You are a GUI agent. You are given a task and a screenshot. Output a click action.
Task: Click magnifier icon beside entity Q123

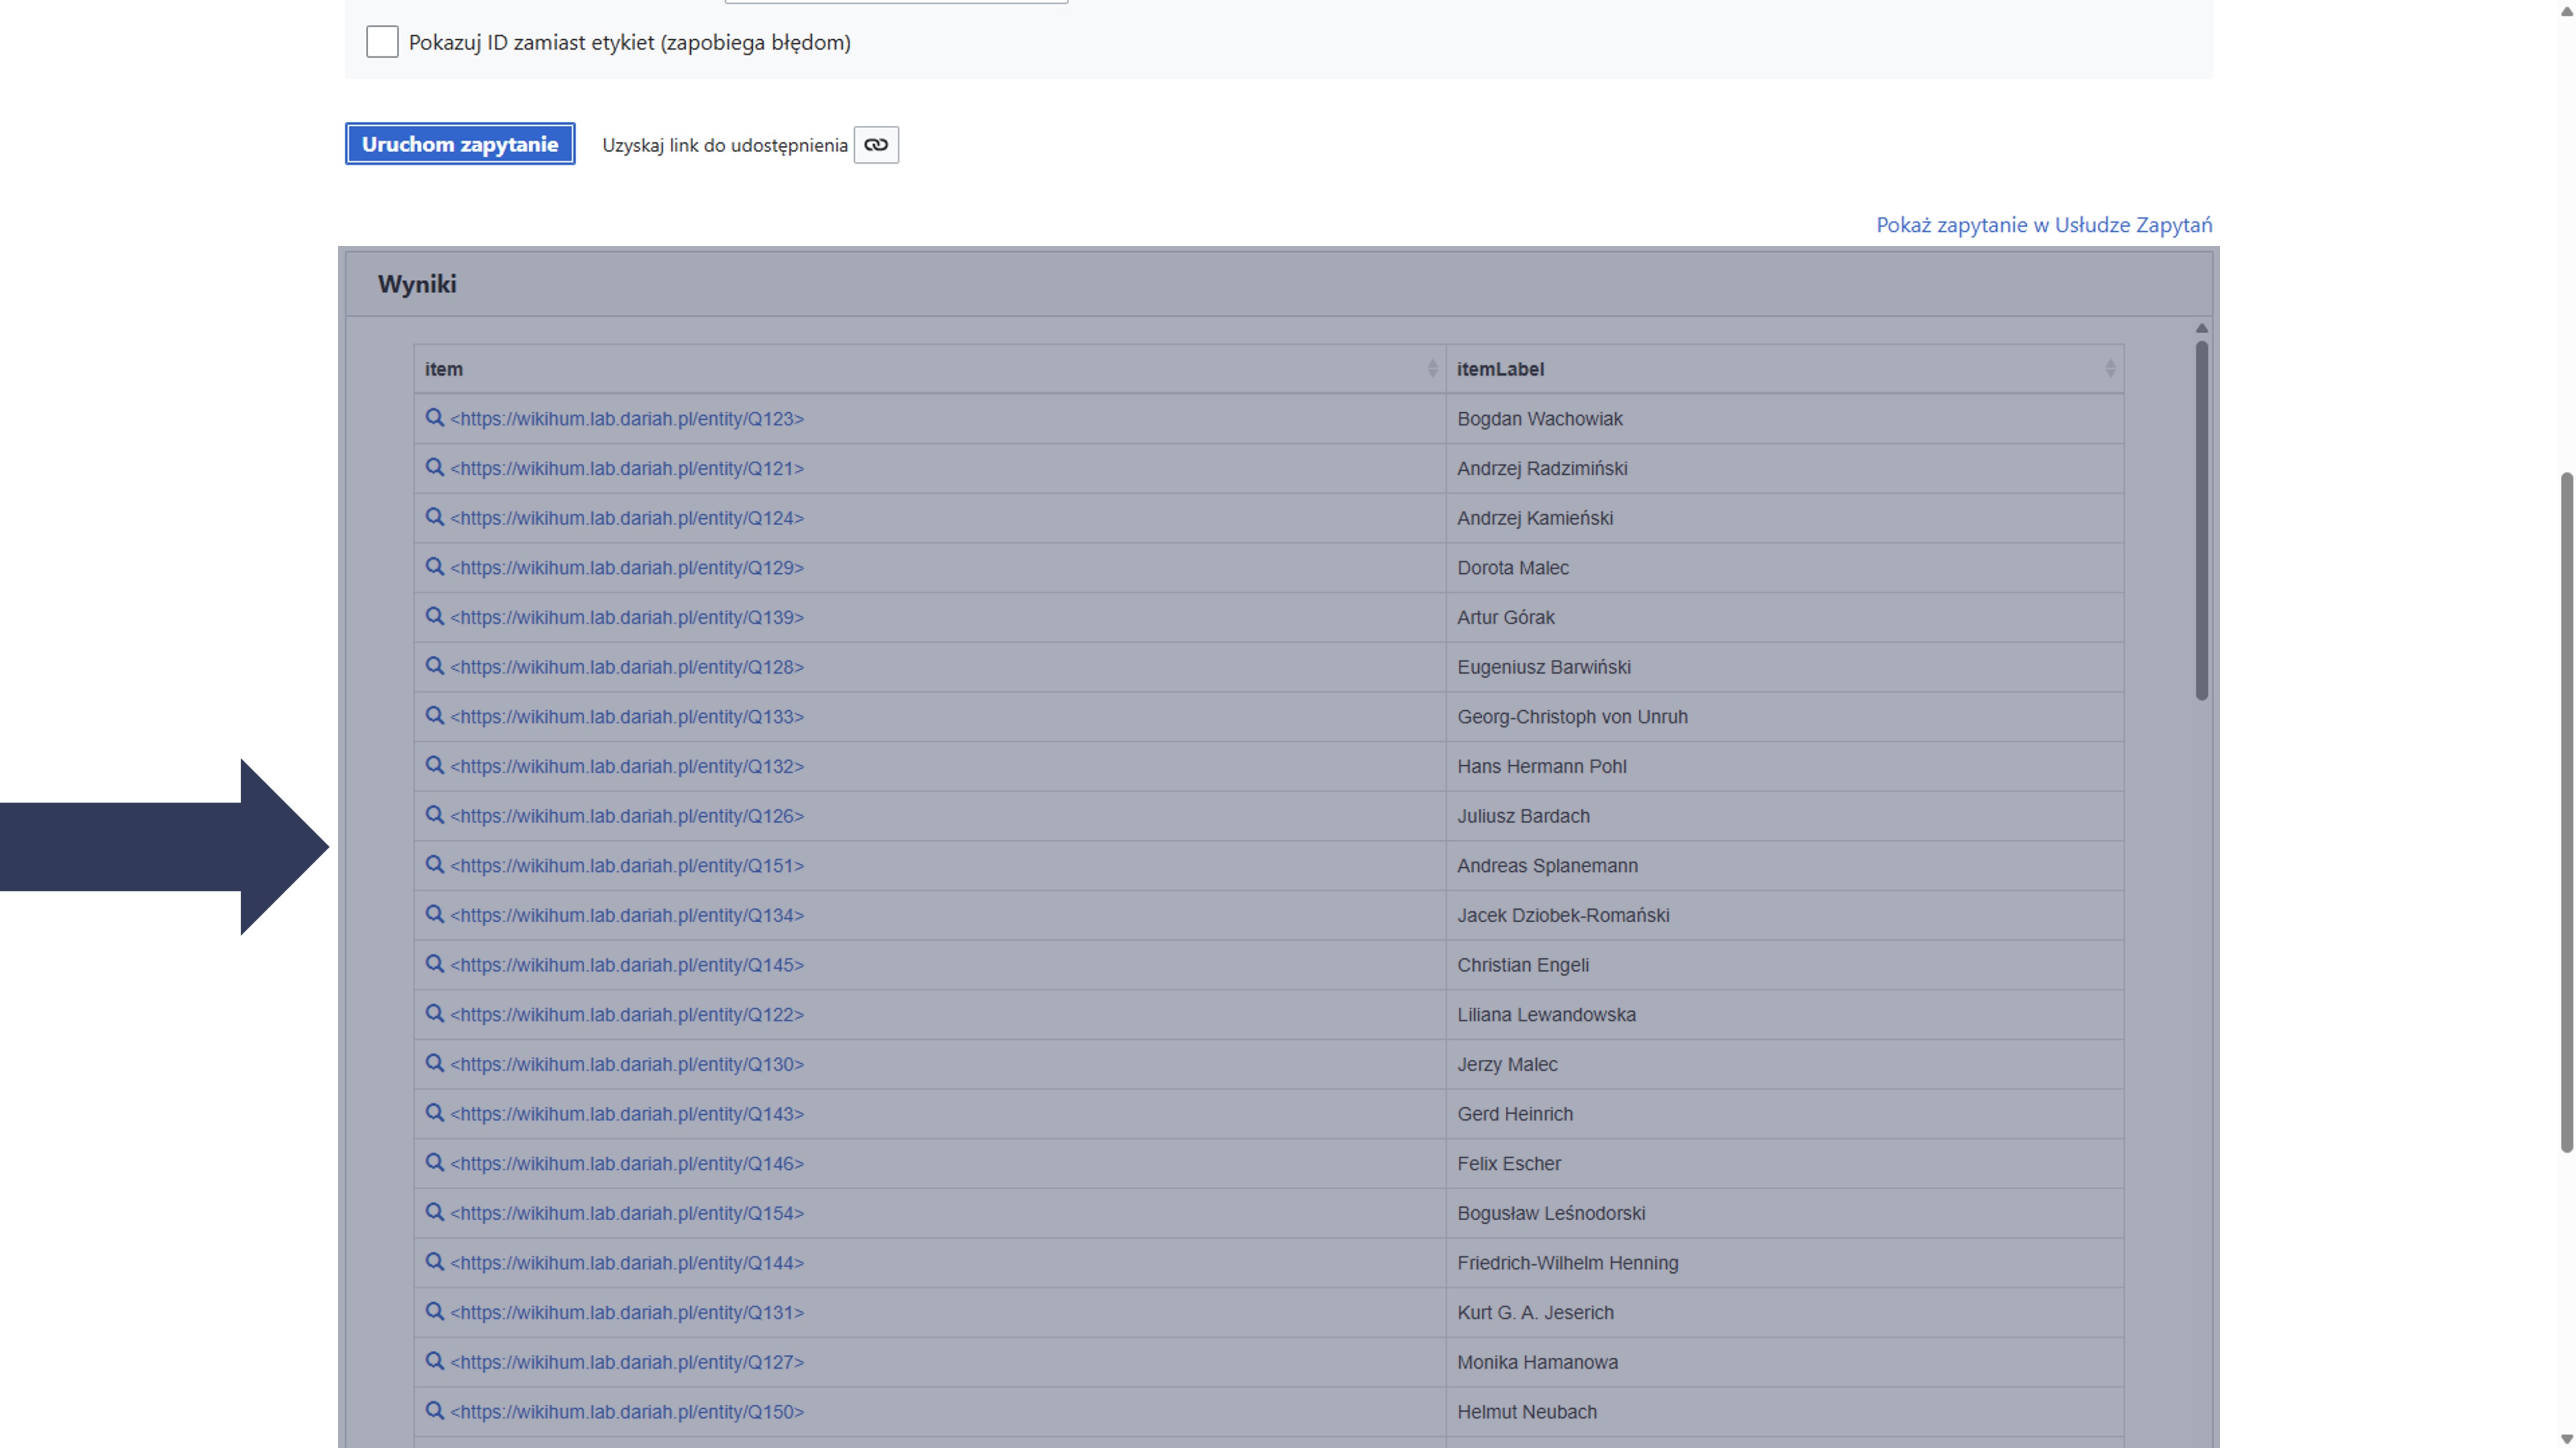click(434, 418)
